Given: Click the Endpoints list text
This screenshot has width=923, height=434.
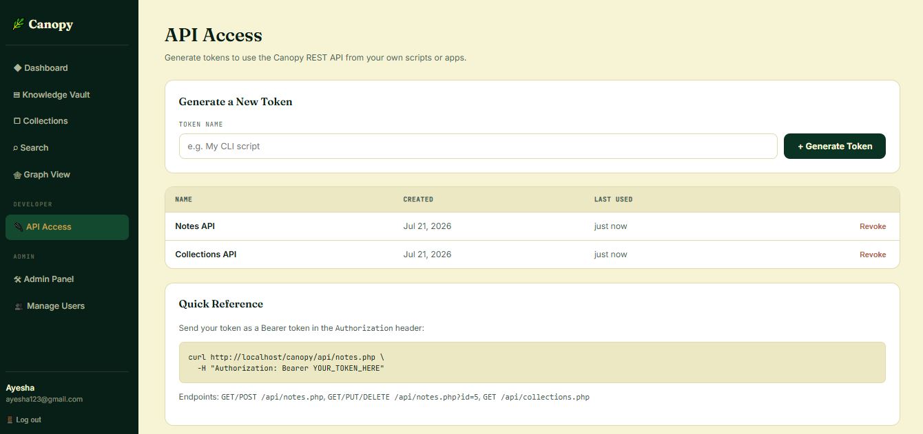Looking at the screenshot, I should [384, 397].
